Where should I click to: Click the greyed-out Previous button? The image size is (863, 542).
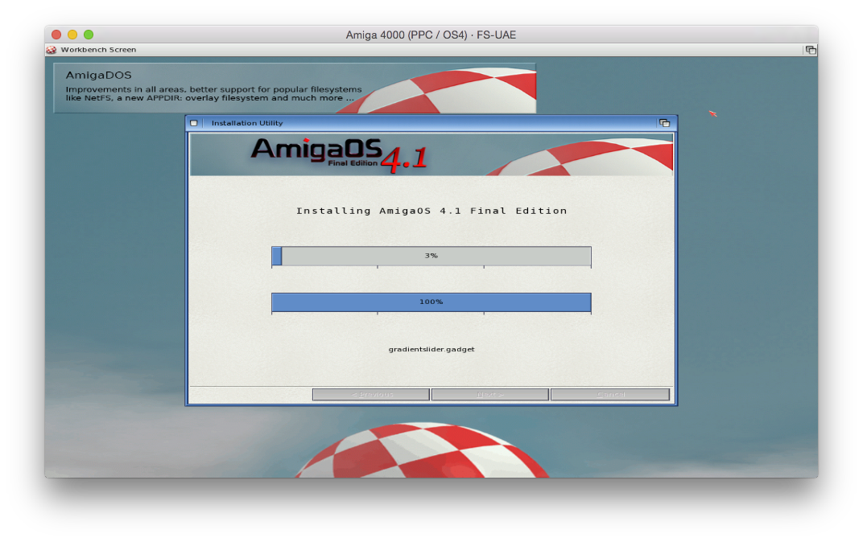371,395
